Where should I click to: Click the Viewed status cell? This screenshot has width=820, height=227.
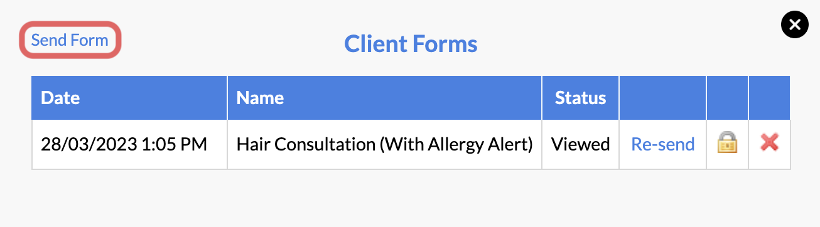581,145
